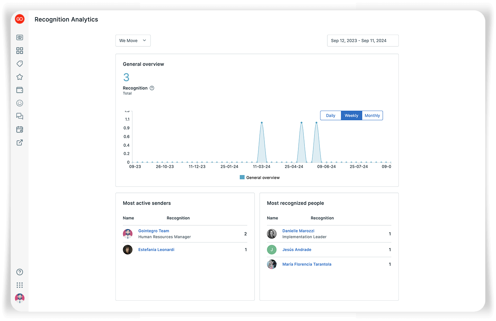Switch chart to Weekly view

click(x=351, y=115)
